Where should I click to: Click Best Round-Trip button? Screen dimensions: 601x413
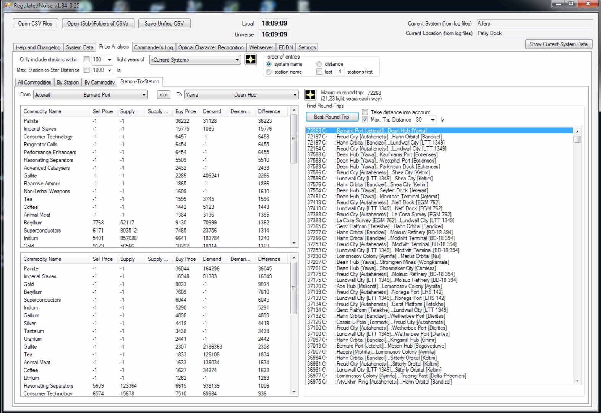[x=332, y=117]
